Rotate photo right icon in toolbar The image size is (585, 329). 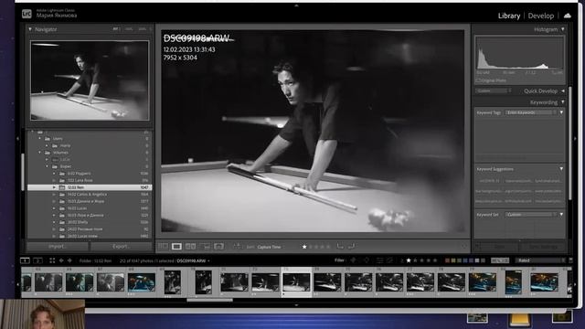351,246
